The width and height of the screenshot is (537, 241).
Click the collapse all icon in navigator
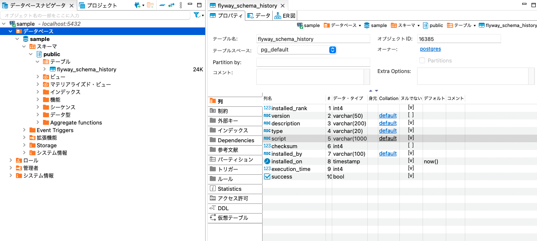pyautogui.click(x=162, y=5)
